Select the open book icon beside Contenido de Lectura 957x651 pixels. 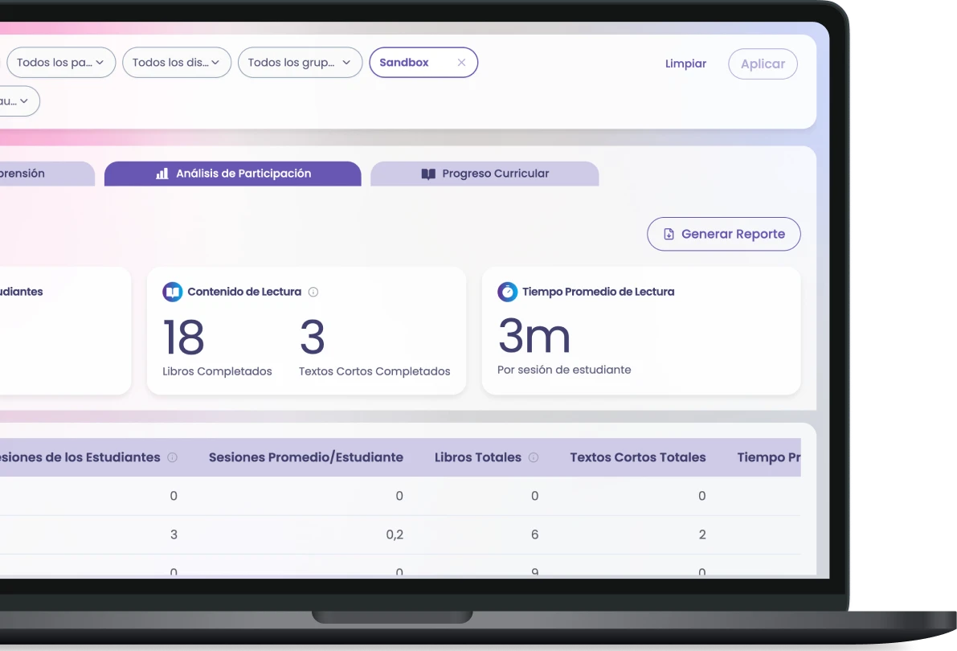[x=172, y=292]
